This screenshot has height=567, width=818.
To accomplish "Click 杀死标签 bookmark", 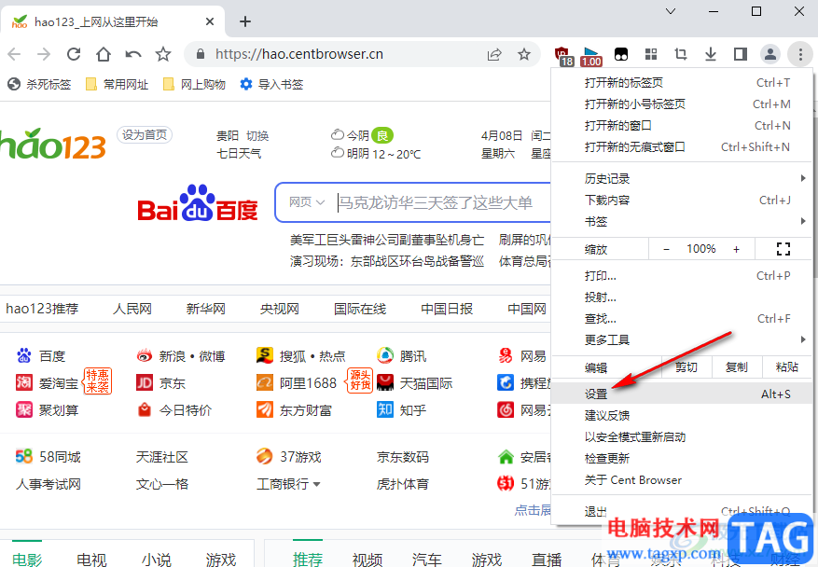I will [x=39, y=84].
